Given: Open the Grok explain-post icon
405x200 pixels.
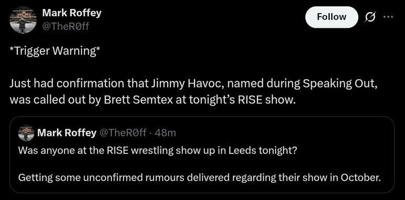Looking at the screenshot, I should tap(370, 17).
